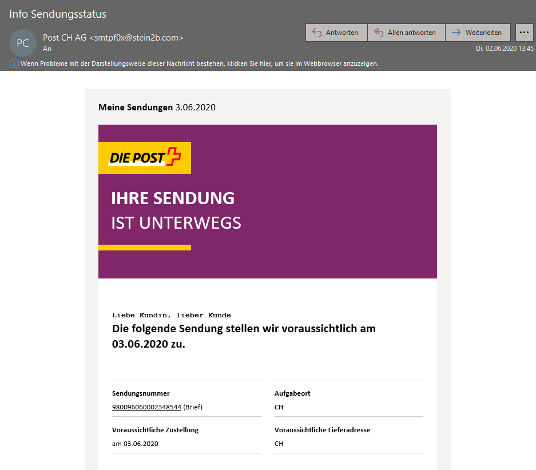Click the Meine Sendungen 3.06.2020 heading
The height and width of the screenshot is (470, 536).
tap(157, 107)
